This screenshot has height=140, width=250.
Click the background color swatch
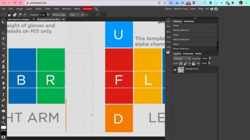[x=4, y=133]
